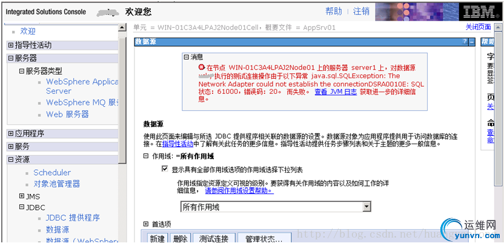Screen dimensions: 504x246
Task: Open 数据源 navigation link under JDBC
Action: [58, 230]
